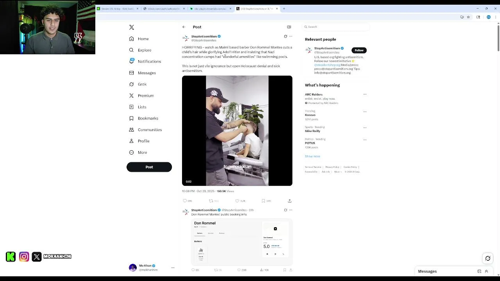Click the reply icon on main post
The width and height of the screenshot is (500, 281).
pos(185,201)
